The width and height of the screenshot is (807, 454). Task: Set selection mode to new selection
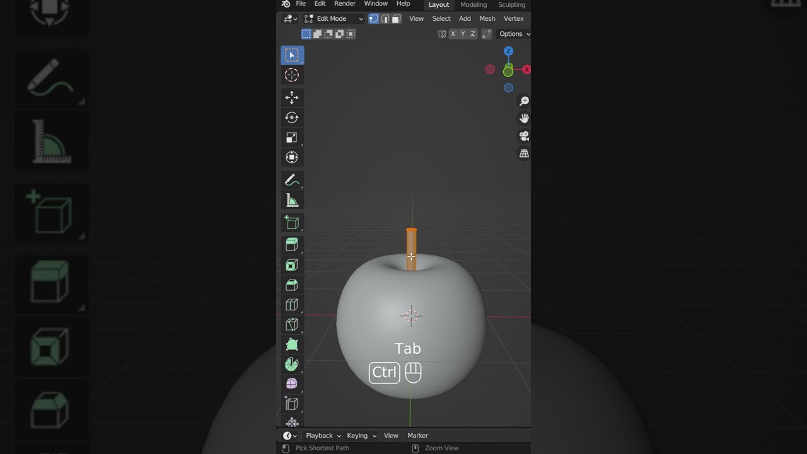point(306,34)
